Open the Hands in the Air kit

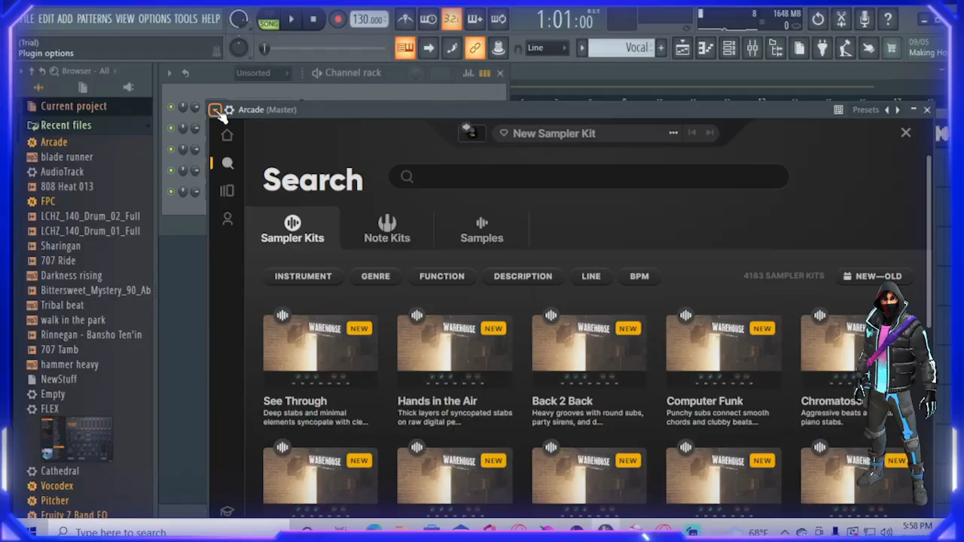click(455, 345)
